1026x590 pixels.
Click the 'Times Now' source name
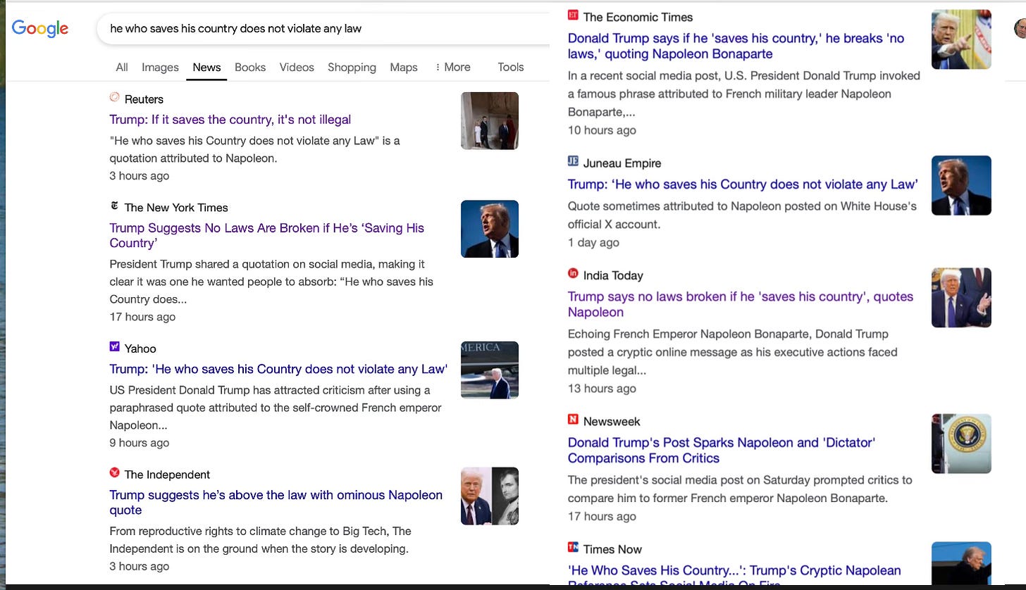[612, 549]
